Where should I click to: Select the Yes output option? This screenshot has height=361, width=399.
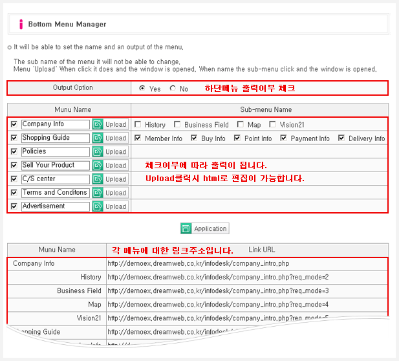142,89
